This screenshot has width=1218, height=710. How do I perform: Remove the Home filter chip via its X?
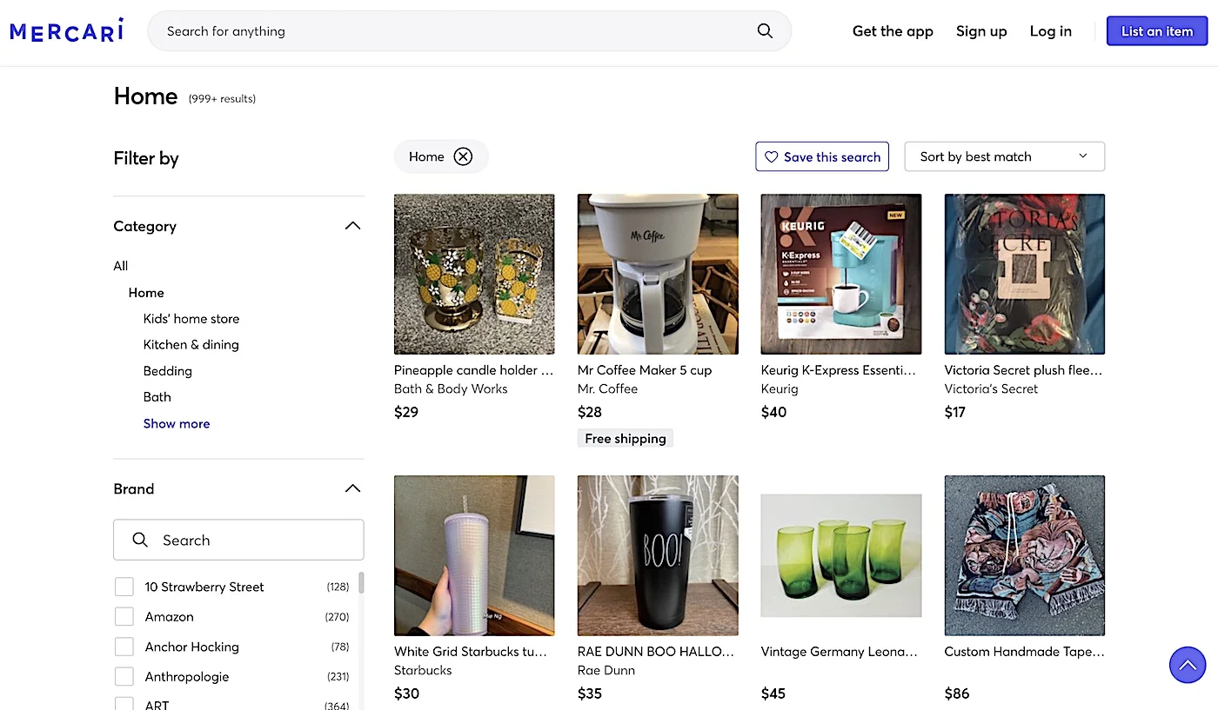coord(463,156)
